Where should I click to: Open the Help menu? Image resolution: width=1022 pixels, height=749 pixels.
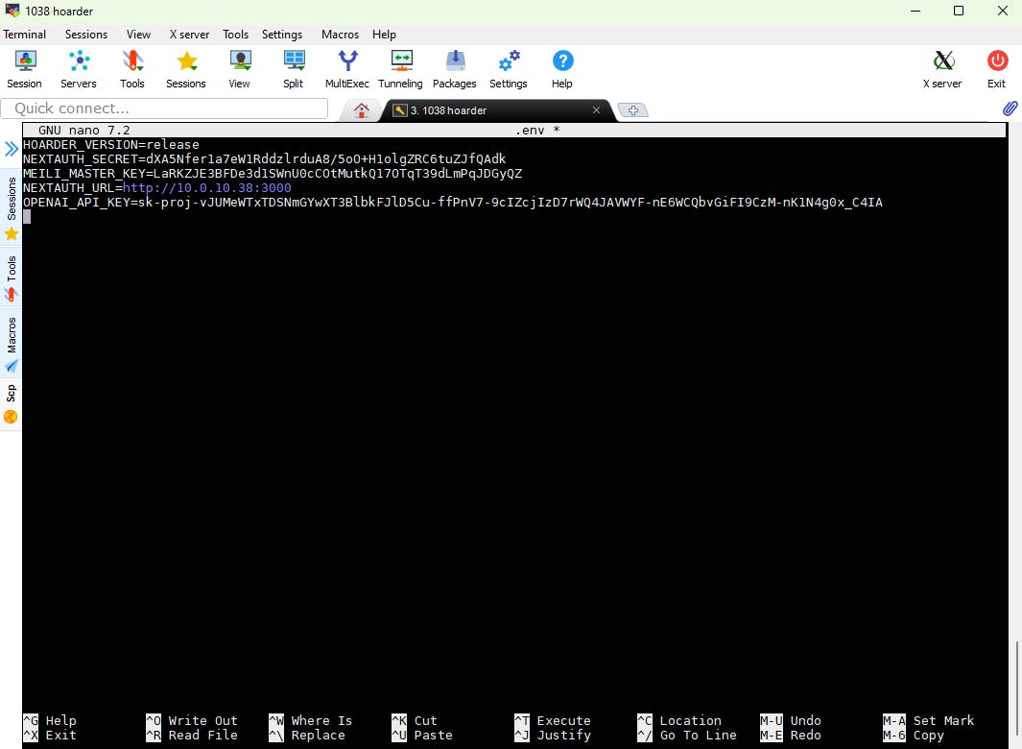[384, 35]
